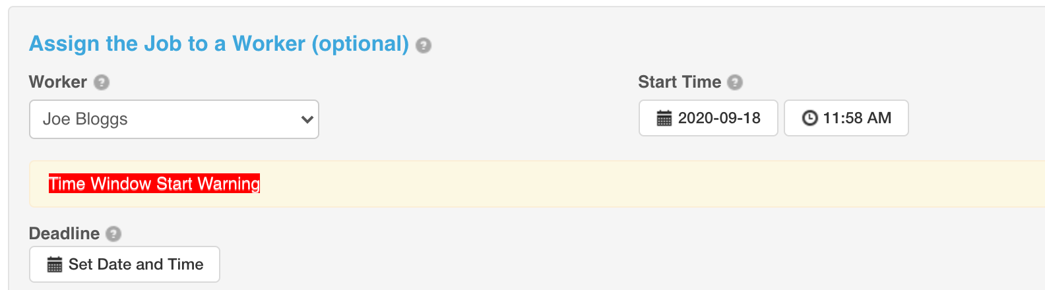
Task: Select the Time Window Start Warning text
Action: (x=154, y=183)
